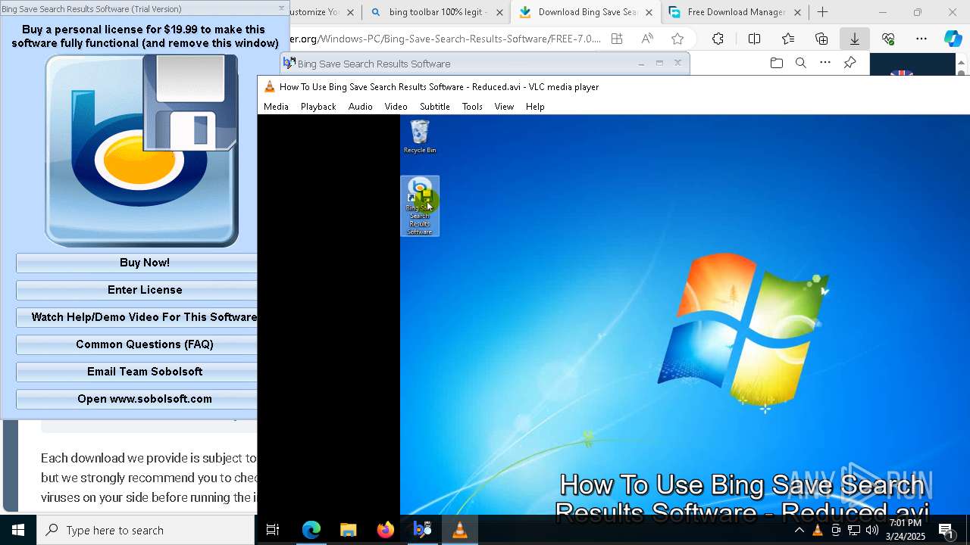
Task: Open Copilot sidebar icon
Action: coord(953,39)
